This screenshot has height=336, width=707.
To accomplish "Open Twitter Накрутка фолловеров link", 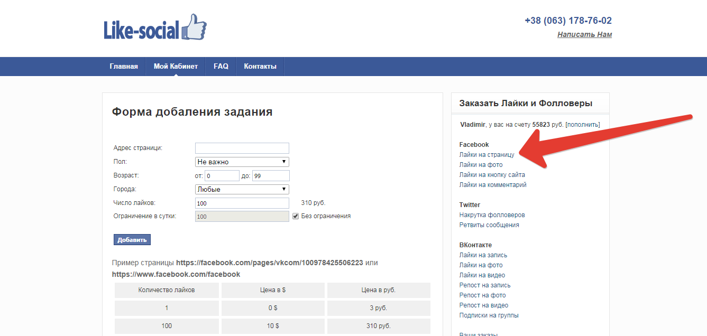I will [492, 215].
